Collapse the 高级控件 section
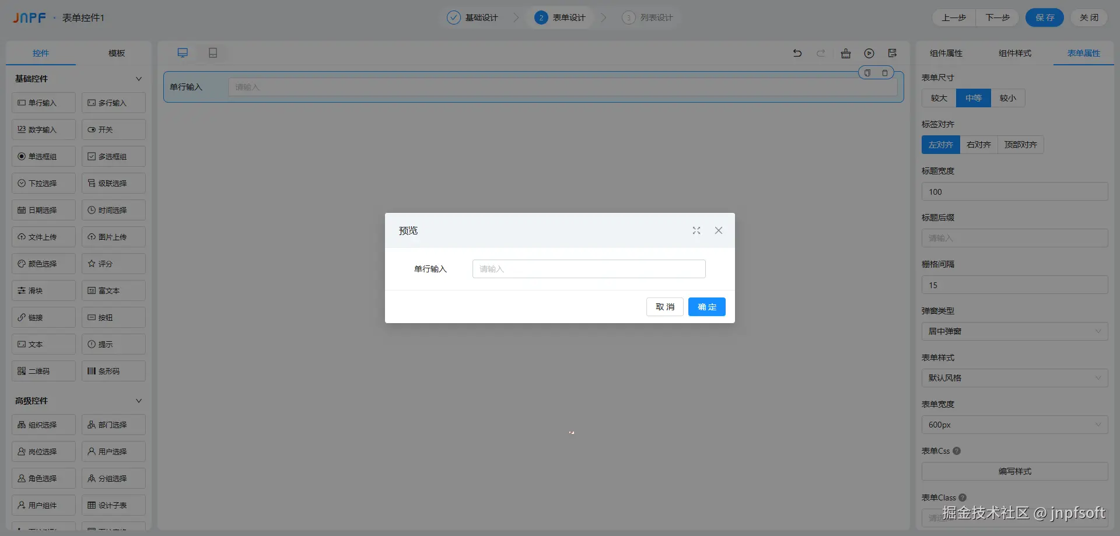 pos(139,401)
